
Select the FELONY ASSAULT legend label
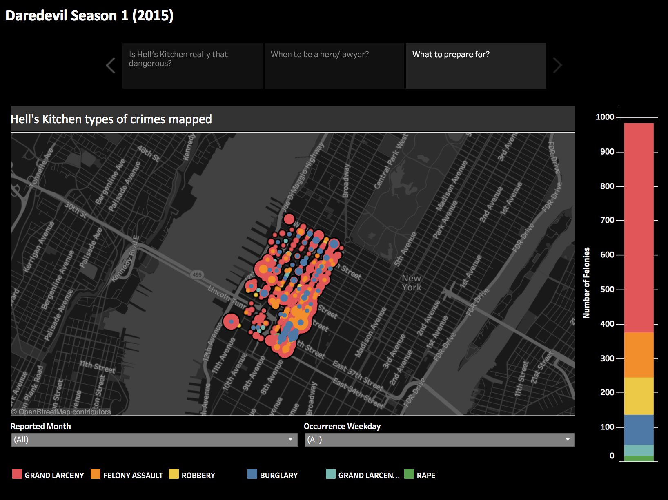point(133,476)
